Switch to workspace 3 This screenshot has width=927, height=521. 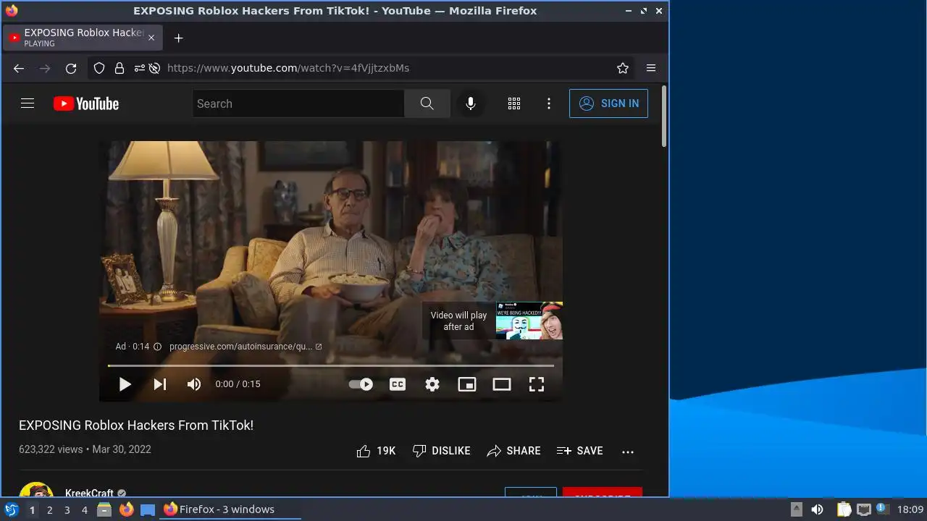pos(67,509)
